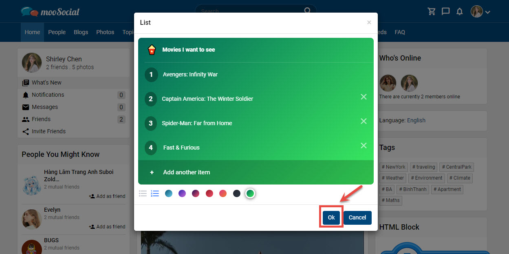Screen dimensions: 509x254
Task: Select the blue-teal color swatch
Action: coord(169,193)
